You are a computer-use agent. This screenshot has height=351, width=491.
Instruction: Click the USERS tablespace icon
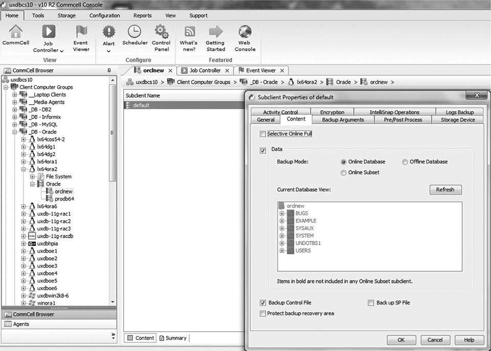tap(291, 250)
